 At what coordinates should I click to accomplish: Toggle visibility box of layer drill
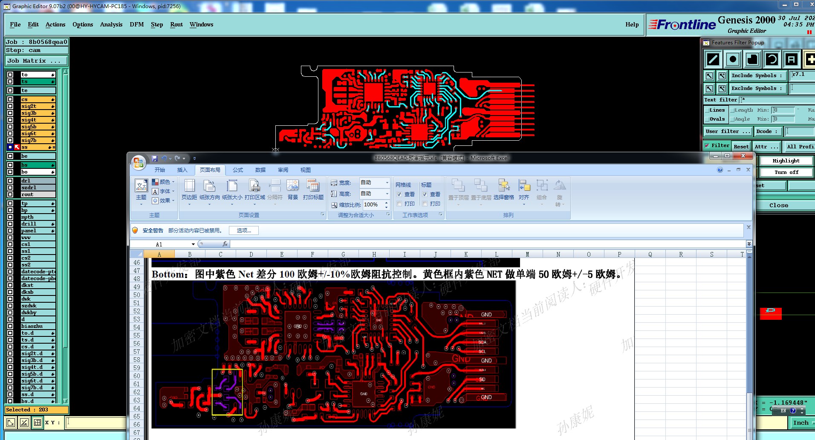pos(10,224)
